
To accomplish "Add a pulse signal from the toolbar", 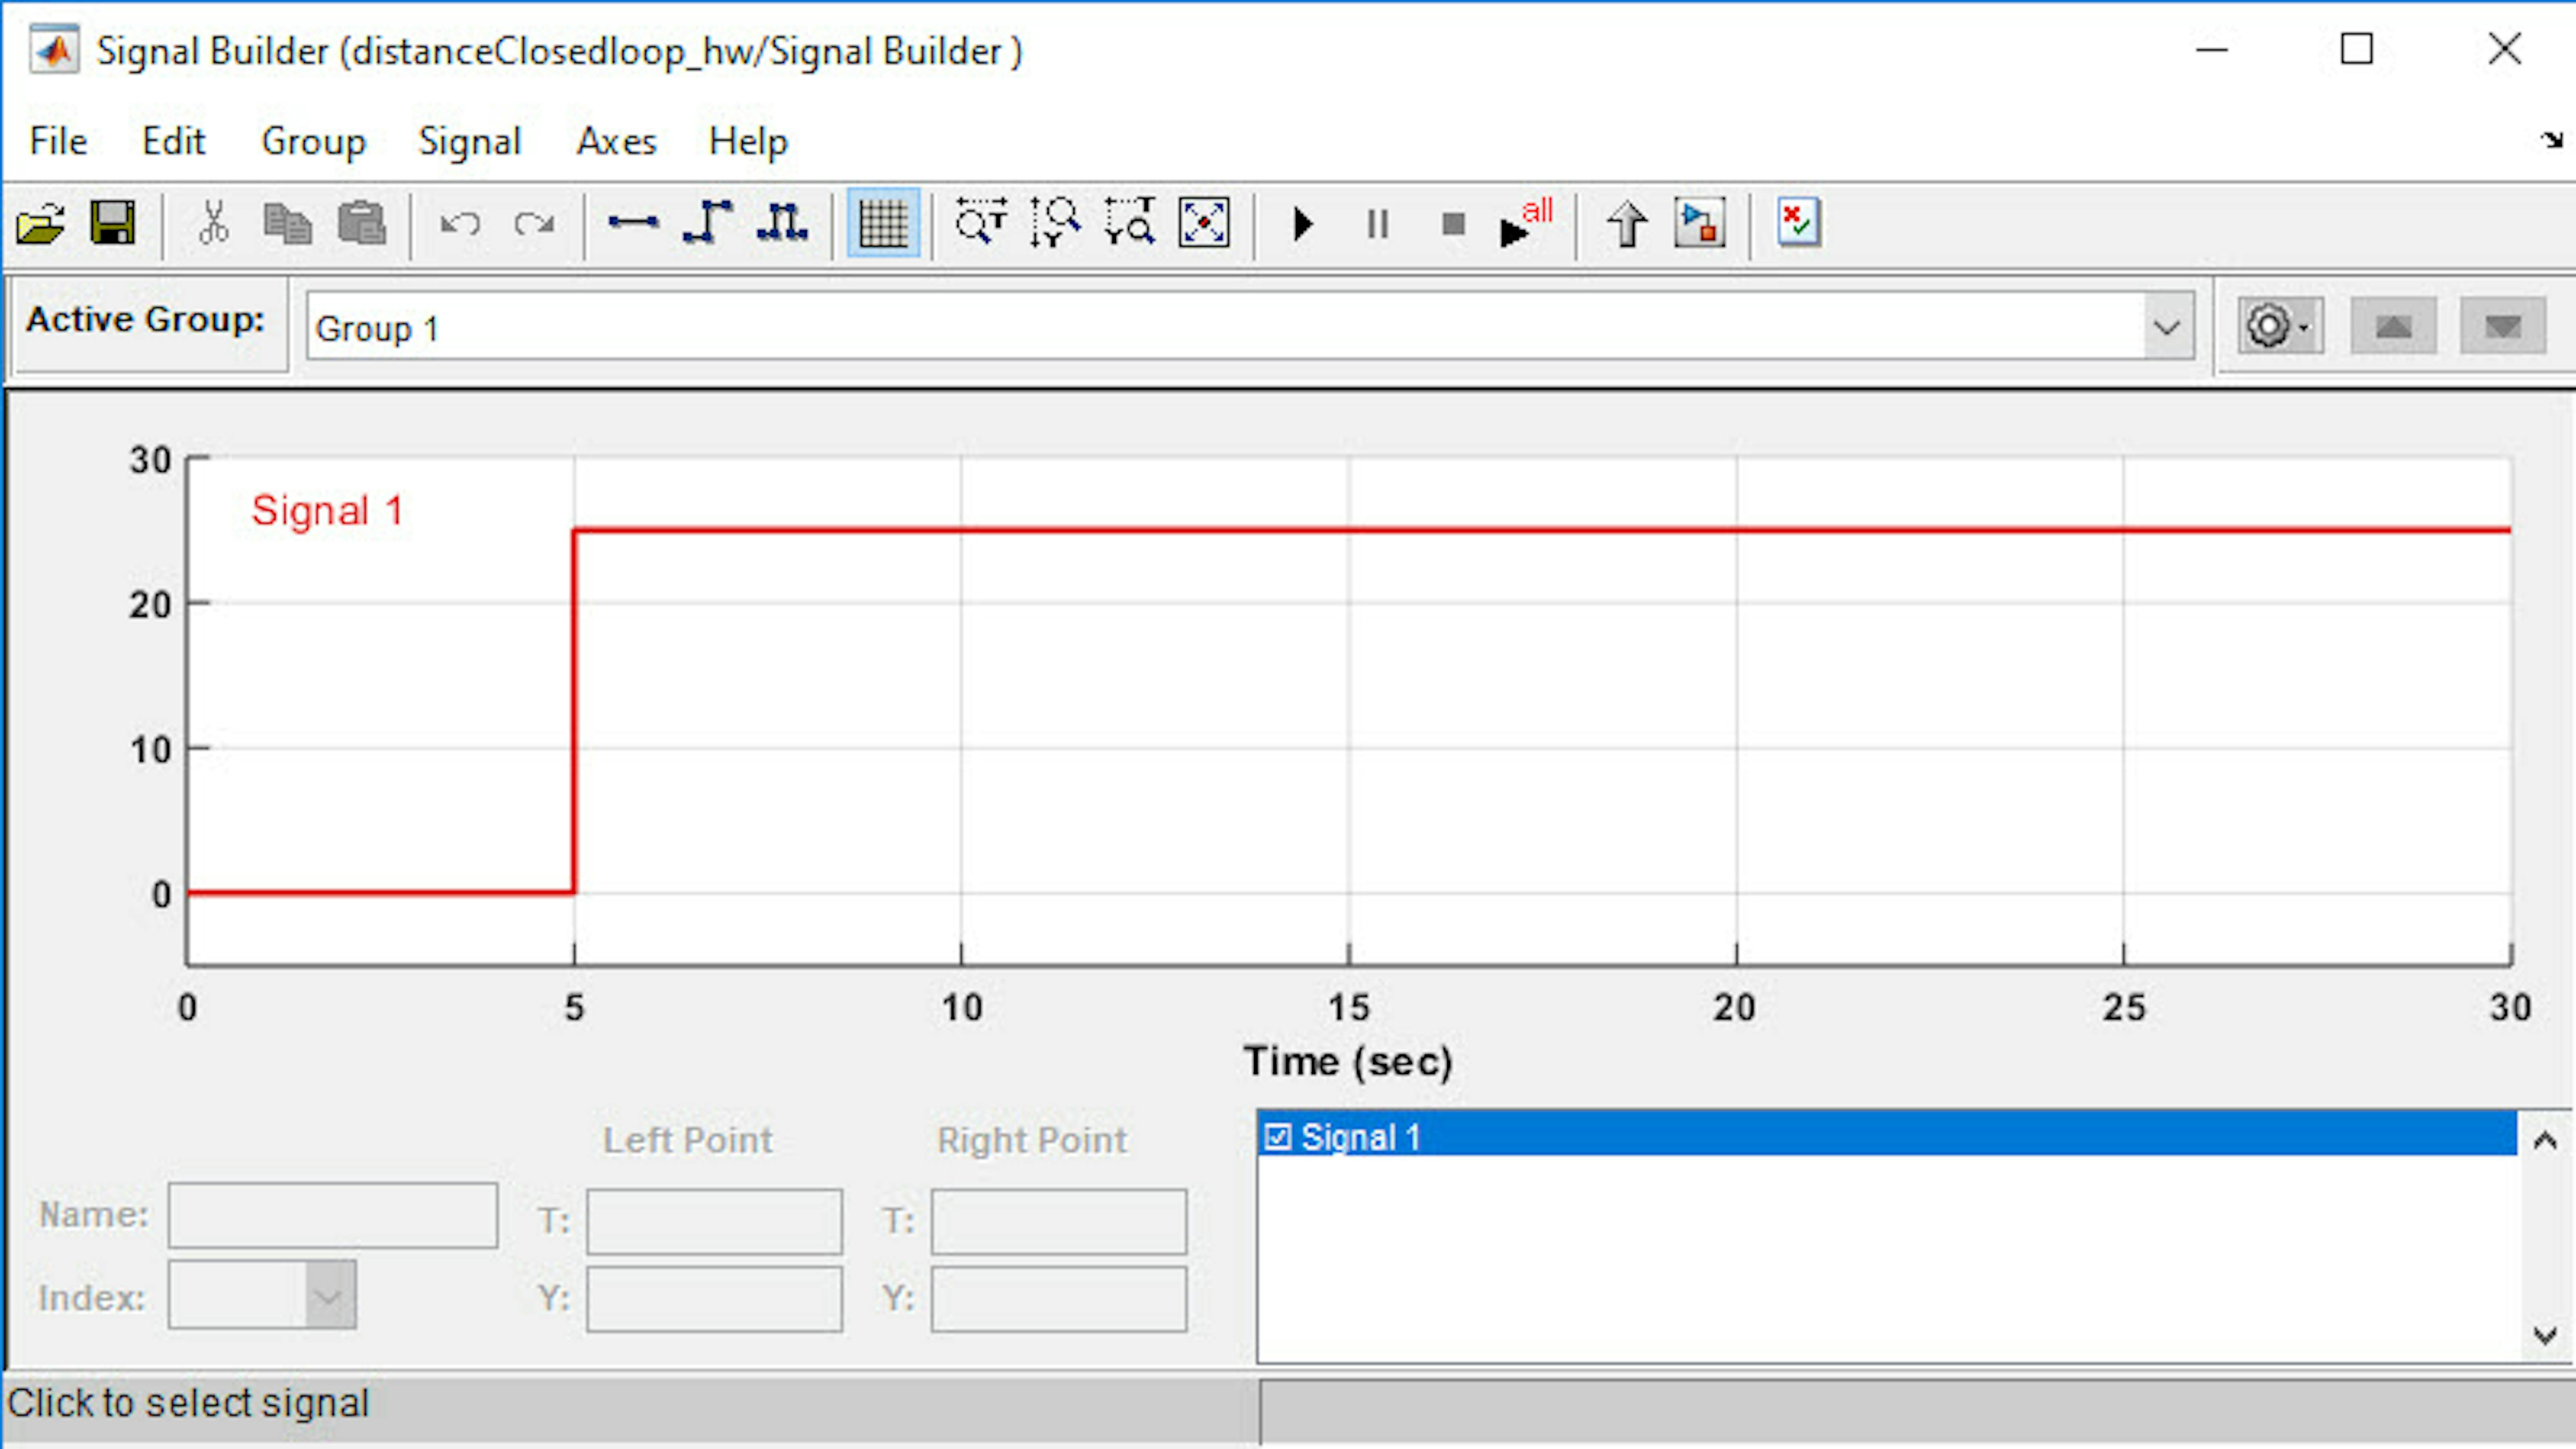I will click(x=782, y=223).
